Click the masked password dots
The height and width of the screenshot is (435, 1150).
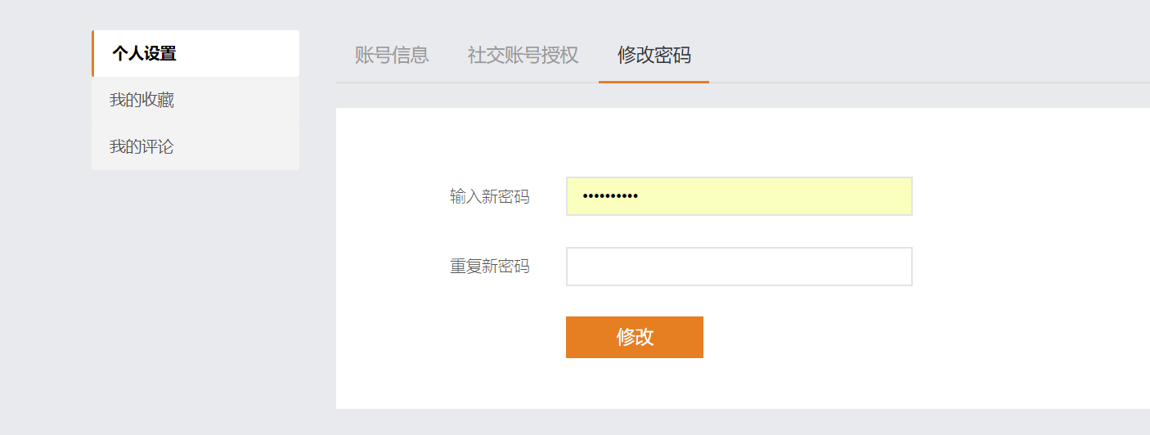pos(610,197)
